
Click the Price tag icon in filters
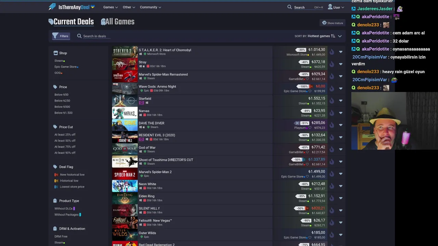55,87
